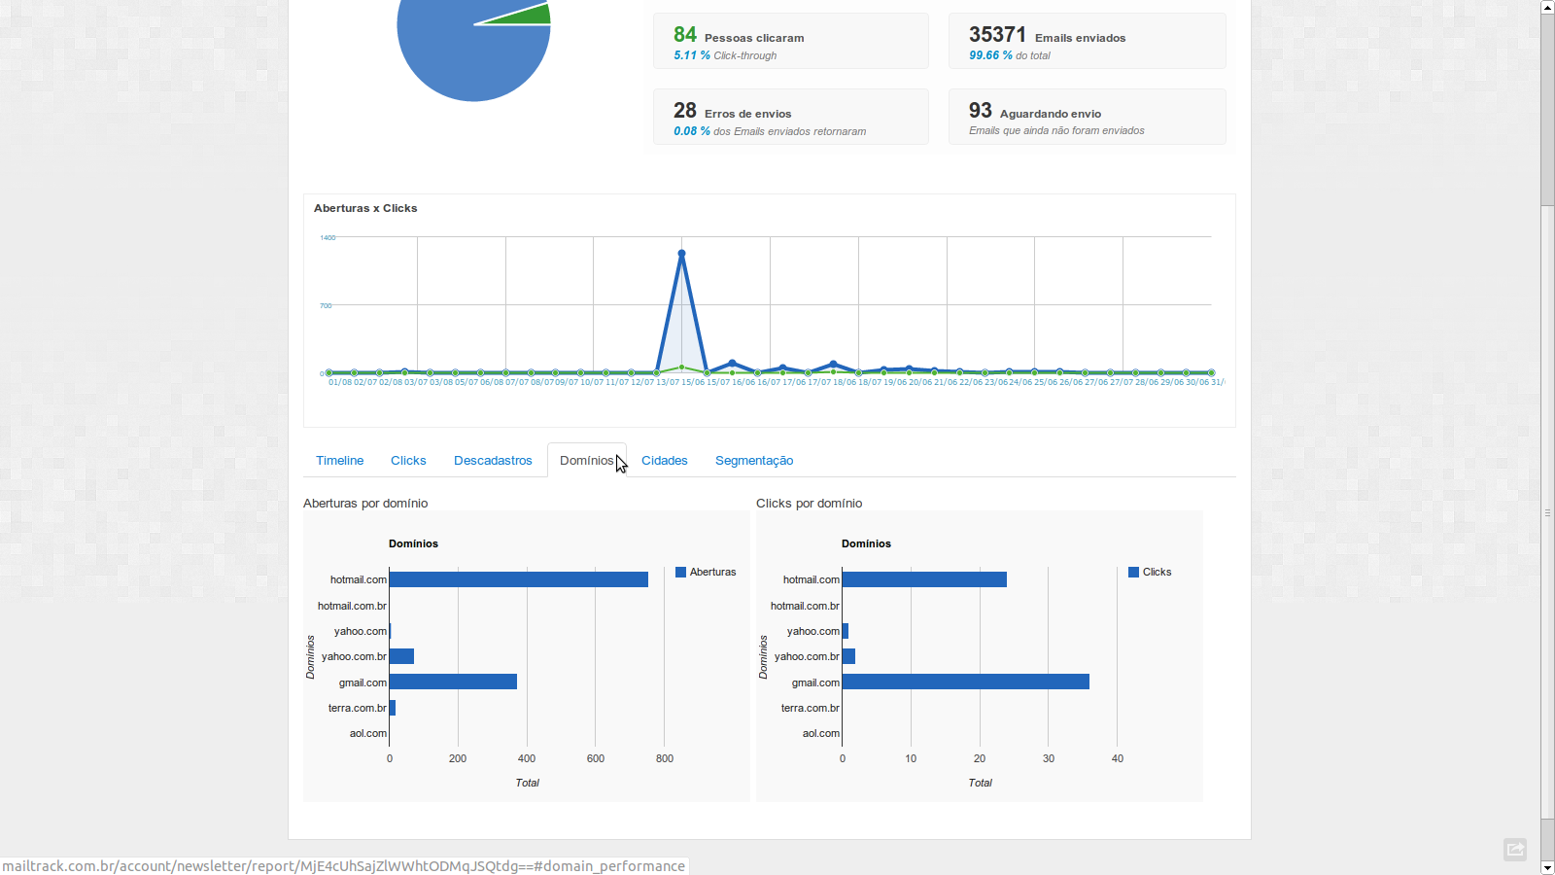Click the Aberturas legend swatch
1555x875 pixels.
coord(682,572)
